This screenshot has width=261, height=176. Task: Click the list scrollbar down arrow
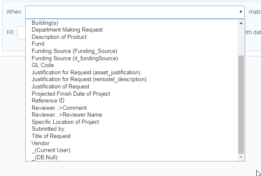pos(241,157)
